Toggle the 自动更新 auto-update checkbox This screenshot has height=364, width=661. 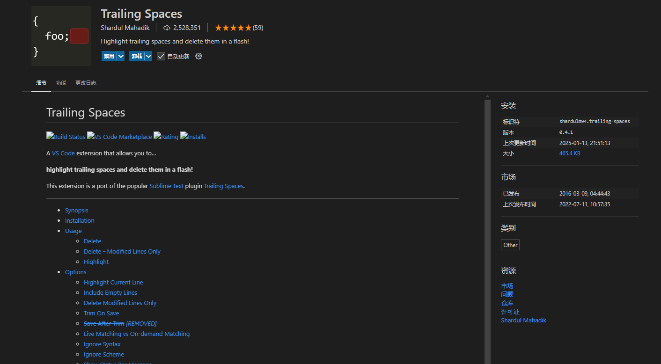(x=161, y=56)
